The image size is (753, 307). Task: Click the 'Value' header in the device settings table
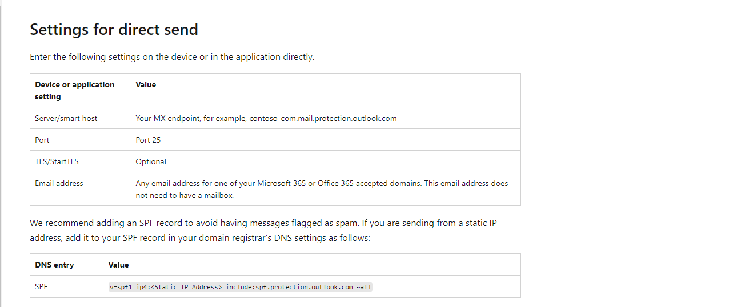146,84
